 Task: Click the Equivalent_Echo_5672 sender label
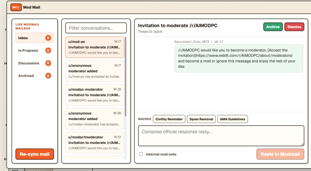point(192,42)
